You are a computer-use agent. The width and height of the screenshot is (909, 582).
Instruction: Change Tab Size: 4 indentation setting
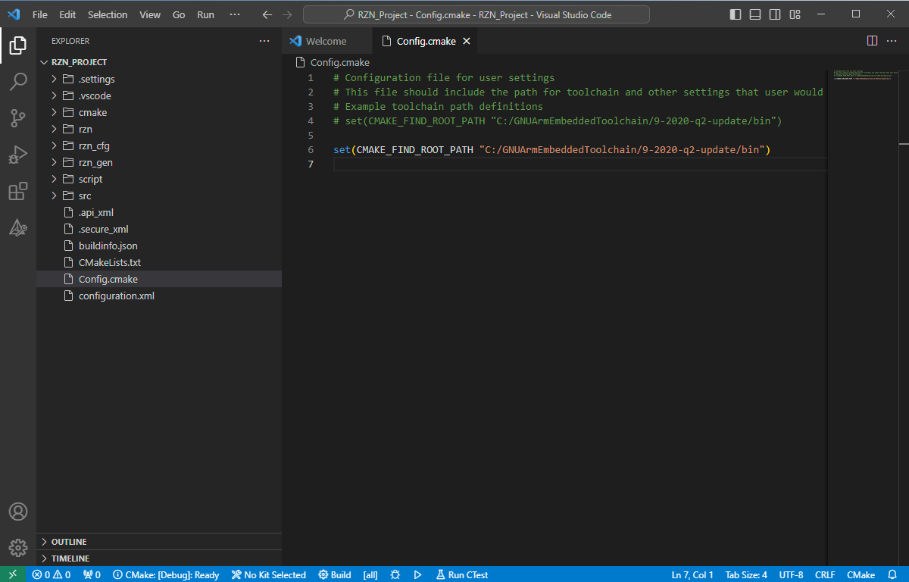click(x=746, y=574)
